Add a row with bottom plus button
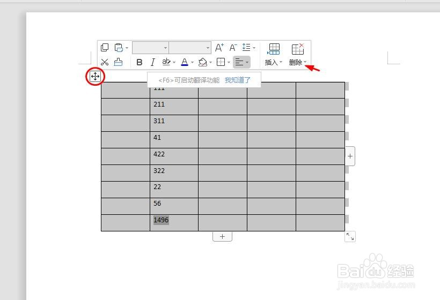 pyautogui.click(x=222, y=236)
